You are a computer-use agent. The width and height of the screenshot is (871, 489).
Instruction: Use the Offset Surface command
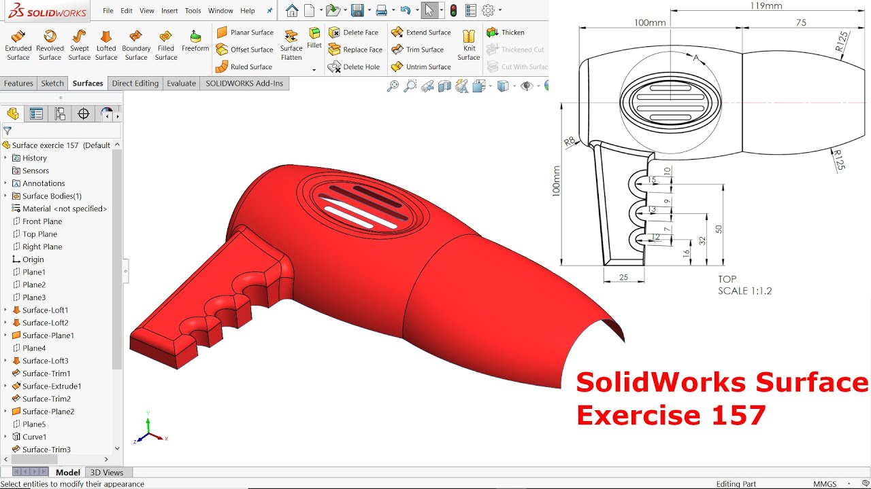[x=244, y=50]
